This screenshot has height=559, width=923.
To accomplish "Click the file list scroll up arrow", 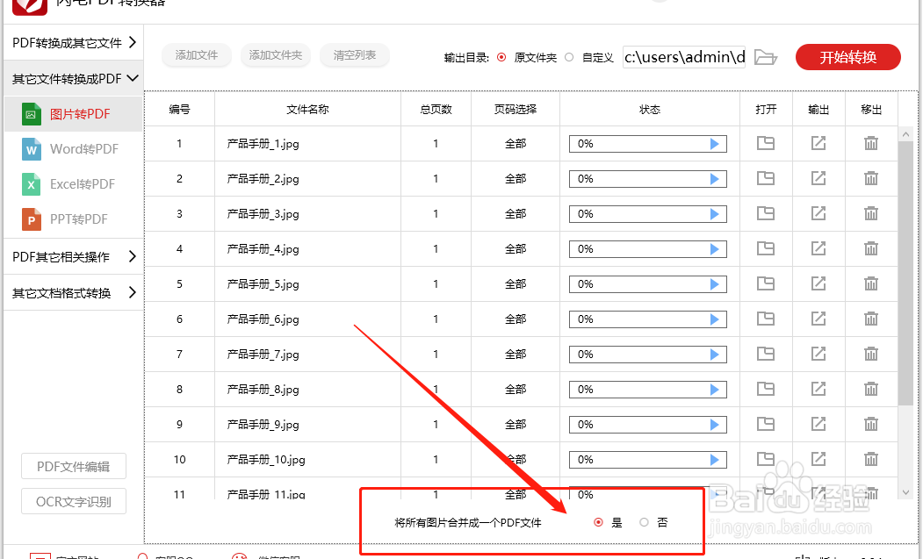I will coord(905,135).
